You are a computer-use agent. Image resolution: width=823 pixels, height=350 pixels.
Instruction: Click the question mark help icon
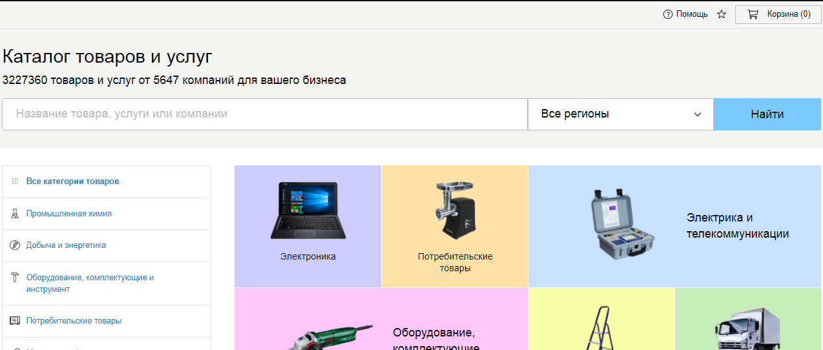pos(668,14)
